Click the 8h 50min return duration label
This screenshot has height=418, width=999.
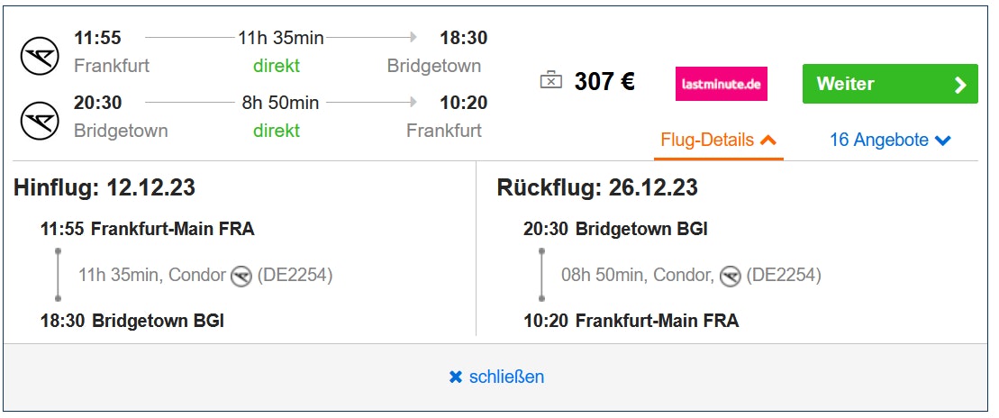pyautogui.click(x=280, y=103)
